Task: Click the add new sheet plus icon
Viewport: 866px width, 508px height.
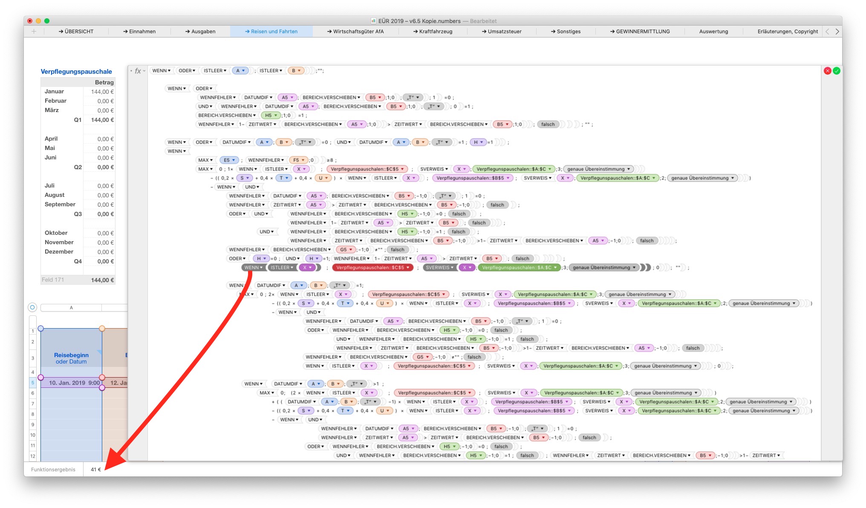Action: (34, 32)
